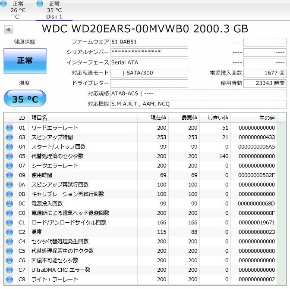Click the previous disk arrow button
This screenshot has width=290, height=289.
tap(9, 30)
